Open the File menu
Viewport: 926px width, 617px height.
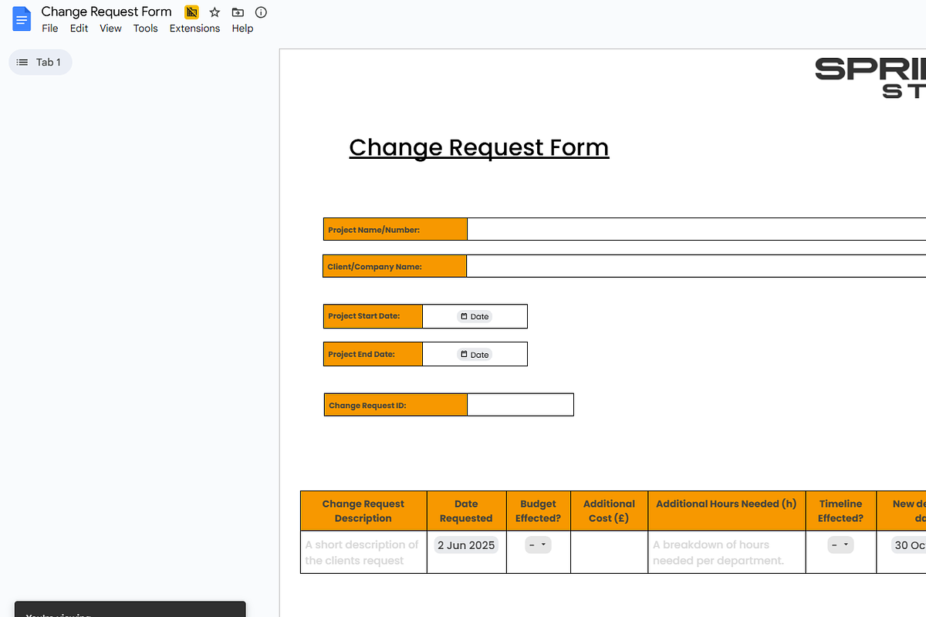point(50,29)
